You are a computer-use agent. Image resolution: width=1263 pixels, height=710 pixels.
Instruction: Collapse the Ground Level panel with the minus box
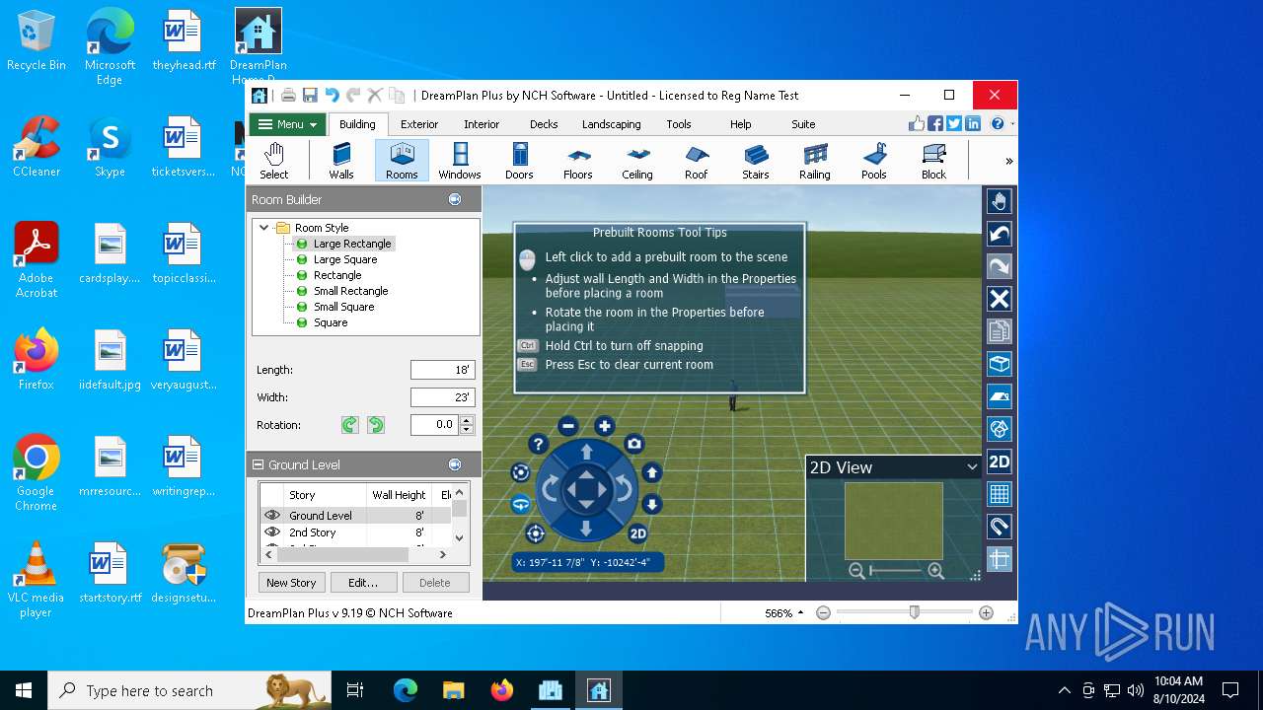[259, 464]
